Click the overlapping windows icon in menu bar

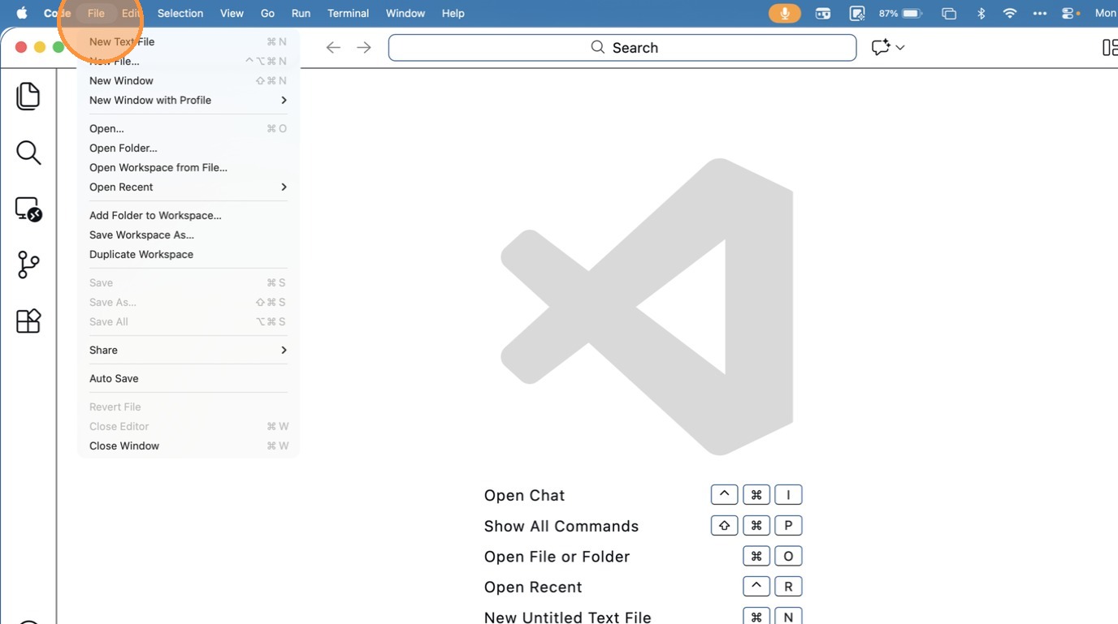pyautogui.click(x=949, y=13)
